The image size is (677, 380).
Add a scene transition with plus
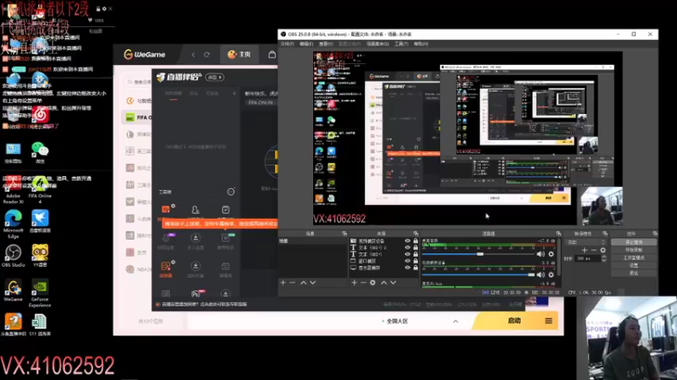[585, 250]
